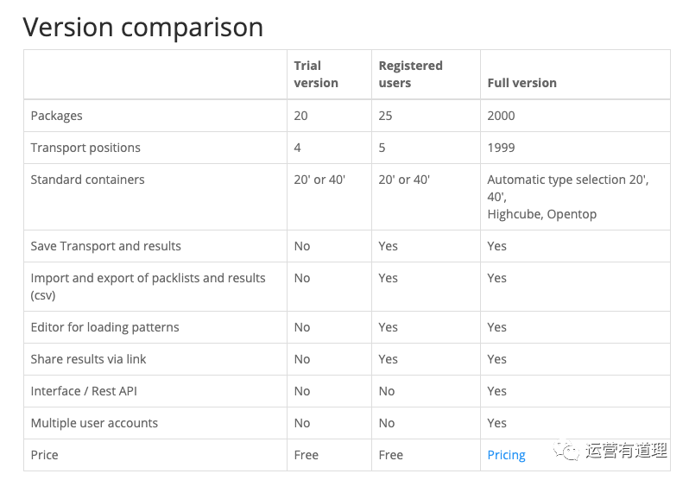
Task: Select 'Interface / Rest API' row label
Action: pos(84,391)
